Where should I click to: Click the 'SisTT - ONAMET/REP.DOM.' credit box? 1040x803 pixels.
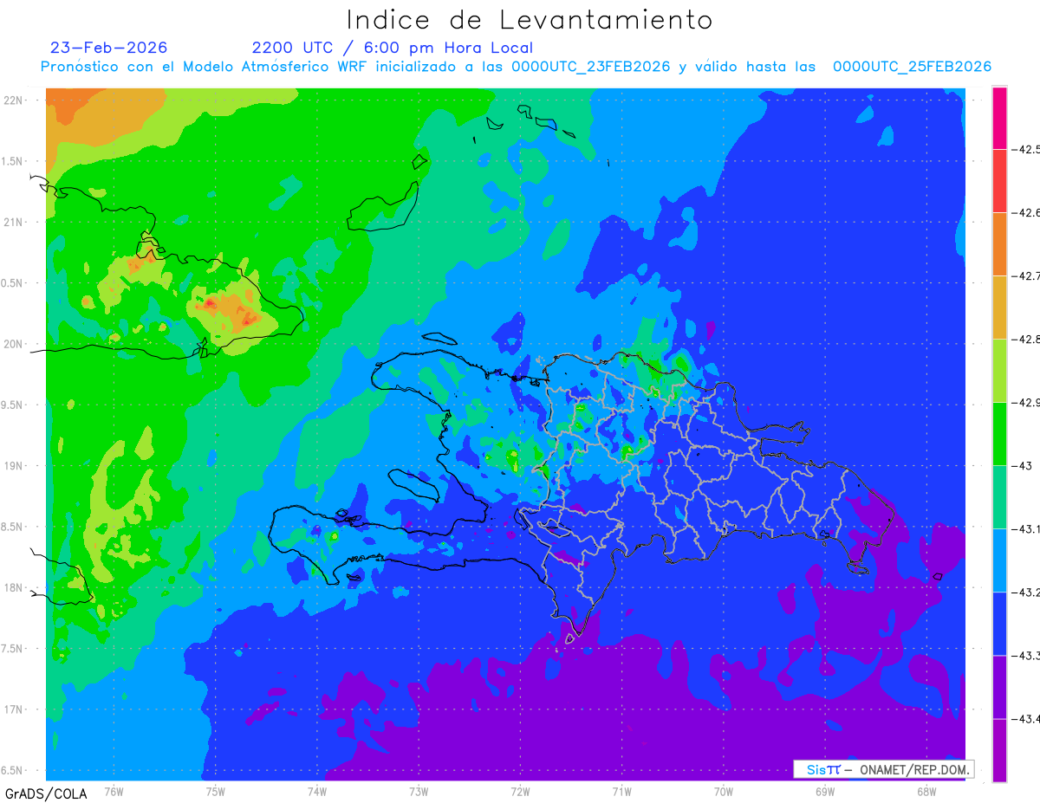884,769
